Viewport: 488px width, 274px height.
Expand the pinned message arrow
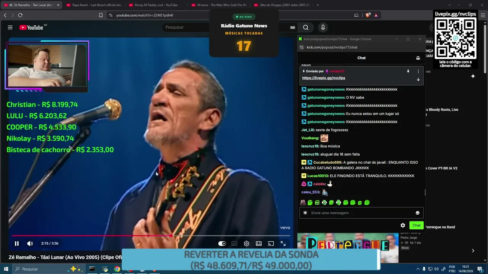(x=418, y=80)
